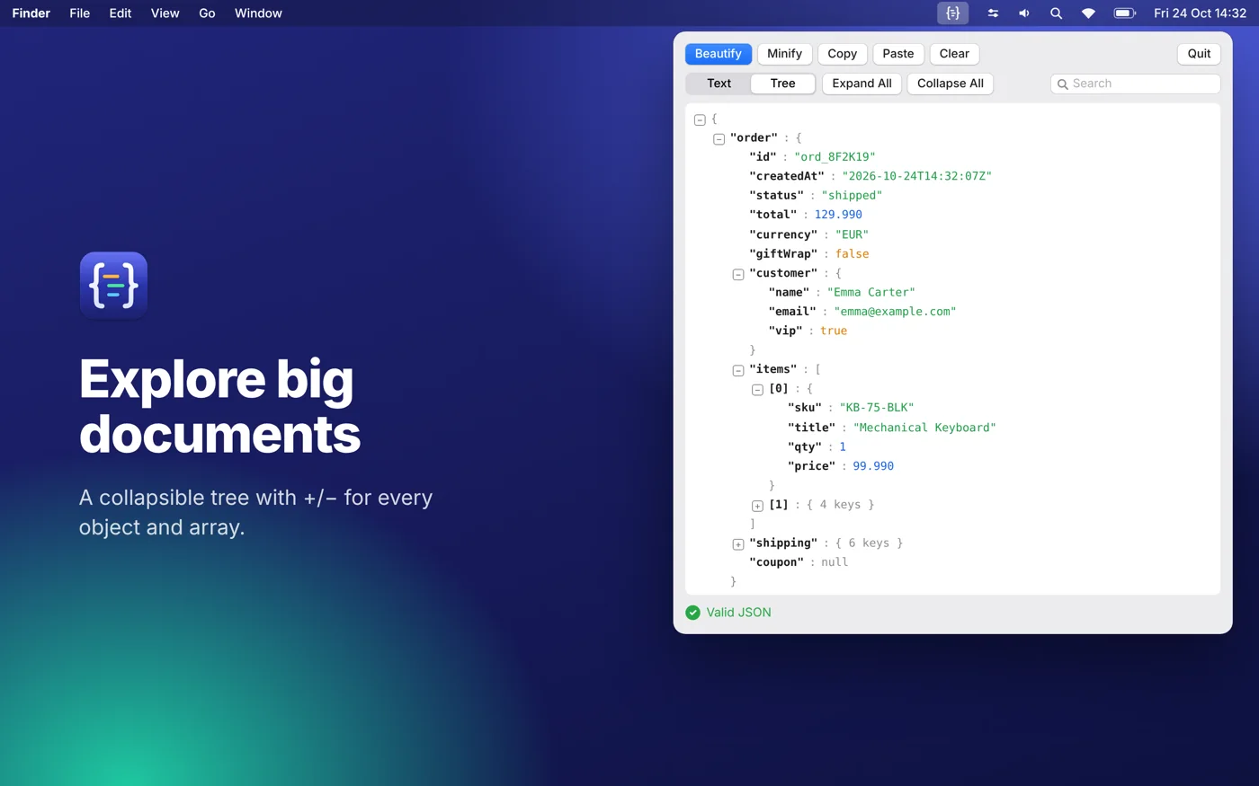The width and height of the screenshot is (1259, 786).
Task: Open the View menu
Action: pyautogui.click(x=165, y=13)
